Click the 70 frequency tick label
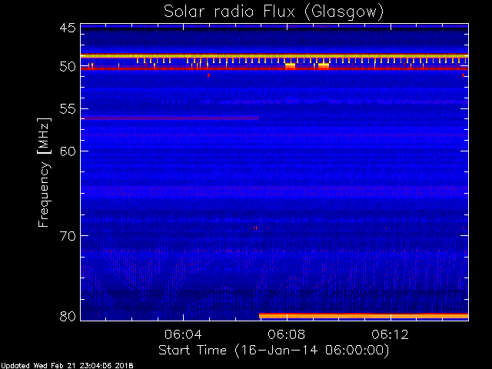The height and width of the screenshot is (369, 492). click(68, 236)
